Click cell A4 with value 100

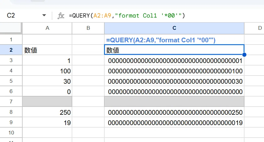pos(47,71)
